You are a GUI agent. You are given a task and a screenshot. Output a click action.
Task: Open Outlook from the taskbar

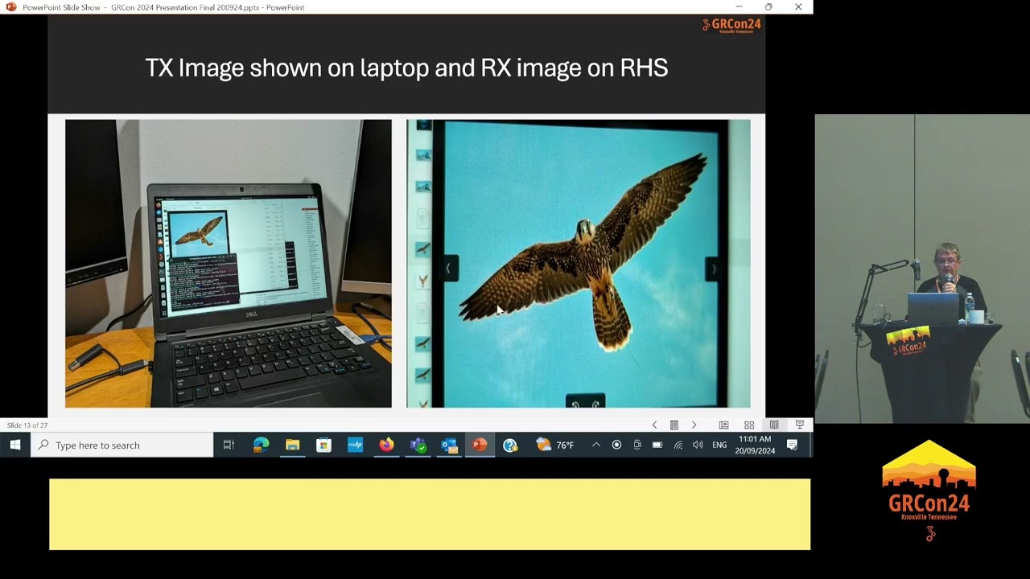coord(449,445)
